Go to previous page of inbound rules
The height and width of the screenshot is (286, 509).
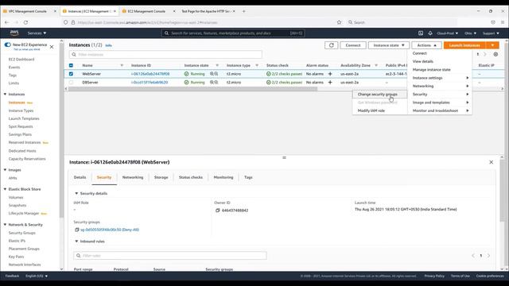click(x=473, y=256)
